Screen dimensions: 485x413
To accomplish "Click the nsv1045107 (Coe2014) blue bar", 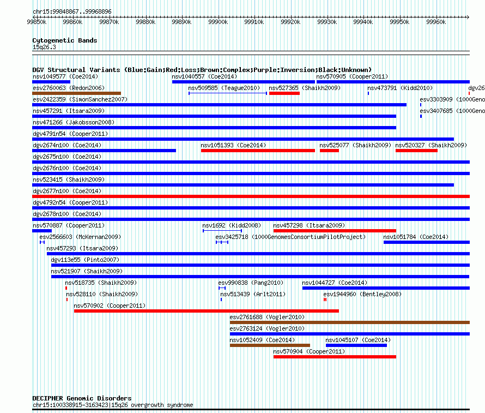I will [356, 345].
